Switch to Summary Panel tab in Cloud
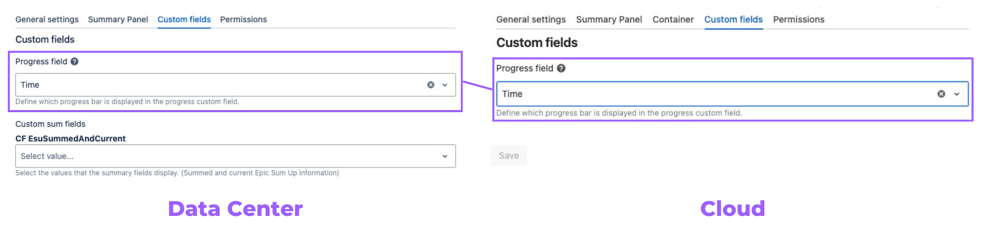The height and width of the screenshot is (227, 983). 609,19
